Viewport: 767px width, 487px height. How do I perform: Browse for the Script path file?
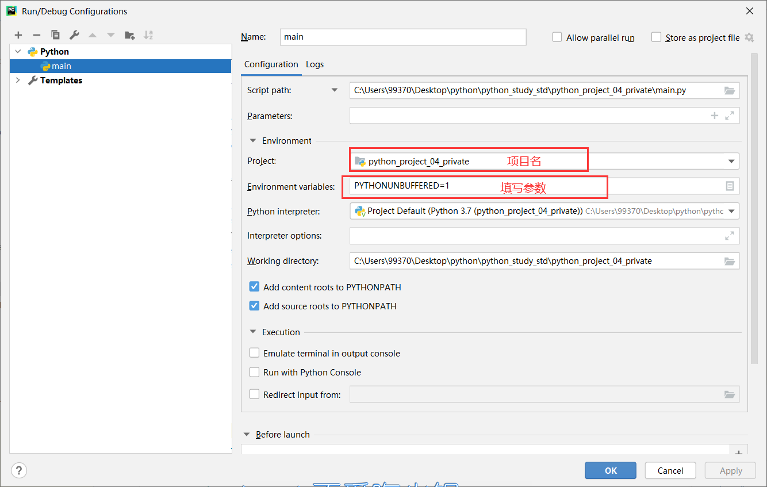click(730, 90)
